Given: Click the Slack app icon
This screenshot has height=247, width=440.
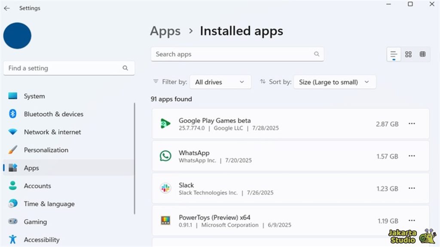Looking at the screenshot, I should point(165,188).
